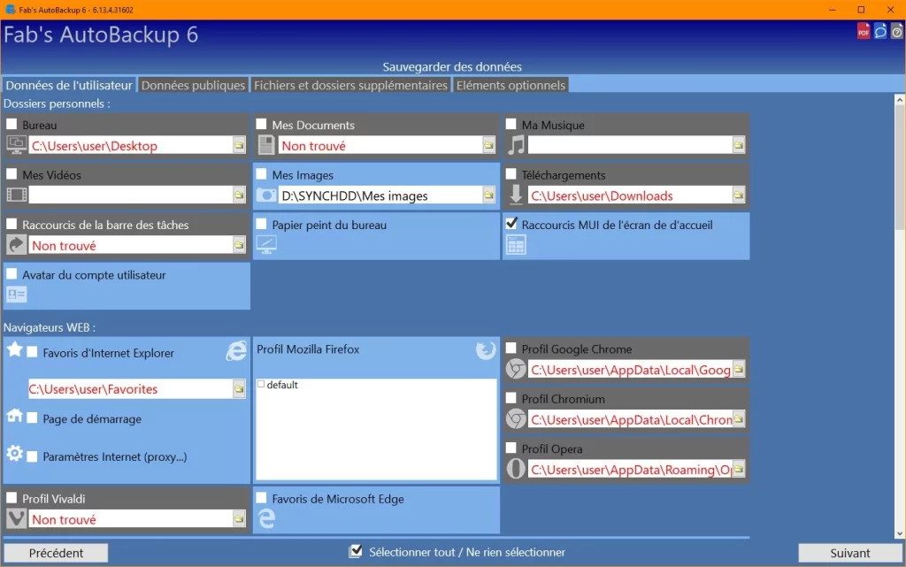Click the house icon beside Page de démarrage
The image size is (906, 567).
tap(14, 415)
